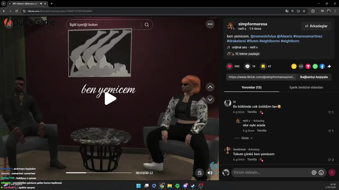Reload the page
The width and height of the screenshot is (339, 190).
[x=16, y=11]
